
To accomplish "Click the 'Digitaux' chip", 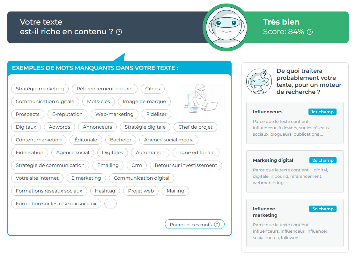I will [26, 127].
